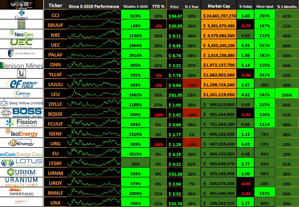Click the Sprott uranium logo beside SRUUF
Screen dimensions: 299x207
[x=21, y=24]
